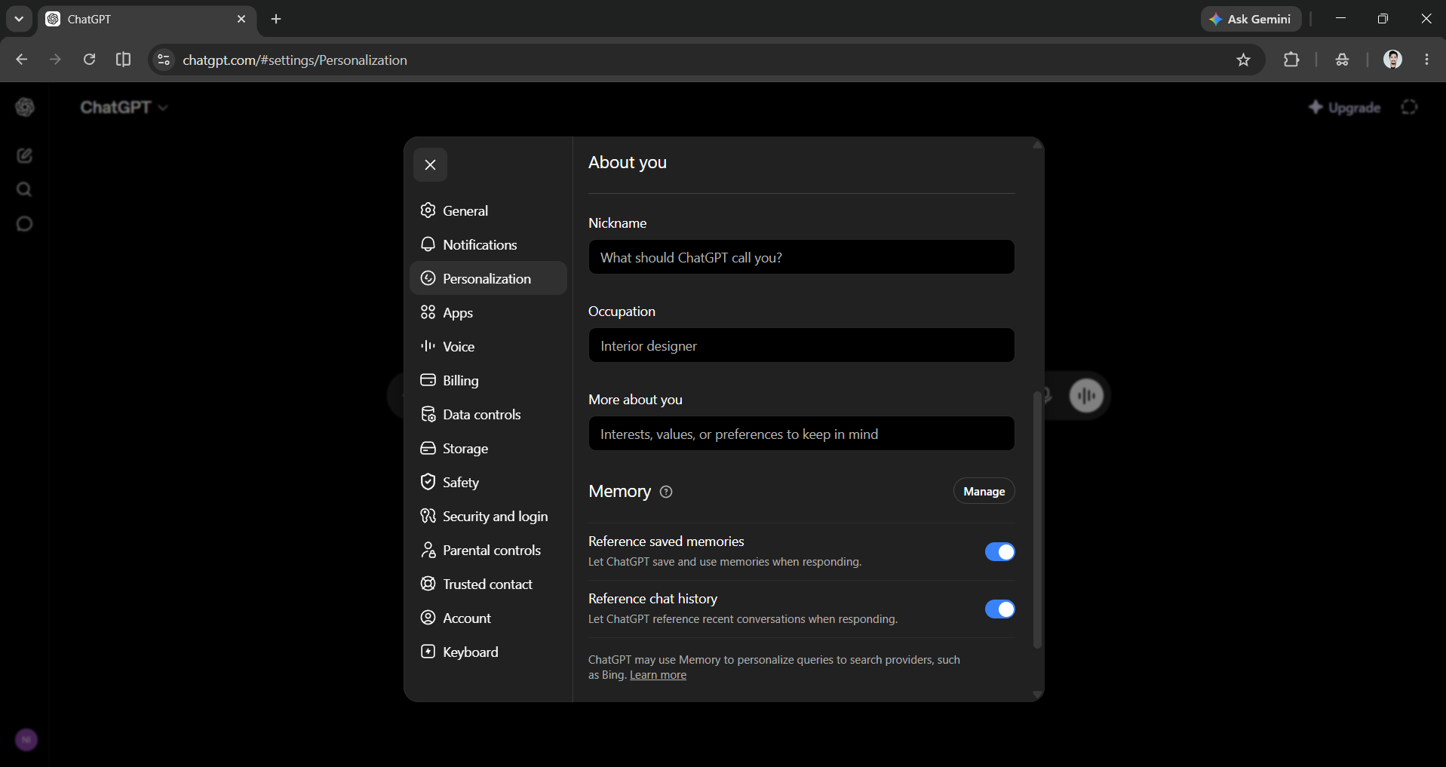Click the scroll-down arrow of settings panel
The image size is (1446, 767).
[x=1038, y=694]
